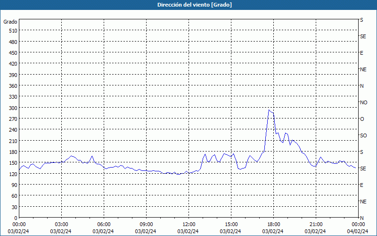
Task: Click the "Grado" axis unit label
Action: pyautogui.click(x=10, y=22)
